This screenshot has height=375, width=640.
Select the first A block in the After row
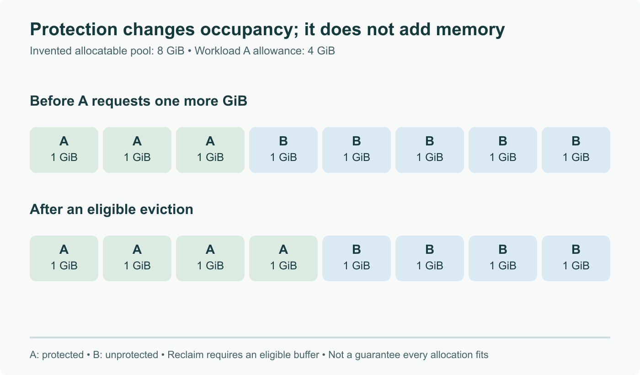tap(64, 258)
